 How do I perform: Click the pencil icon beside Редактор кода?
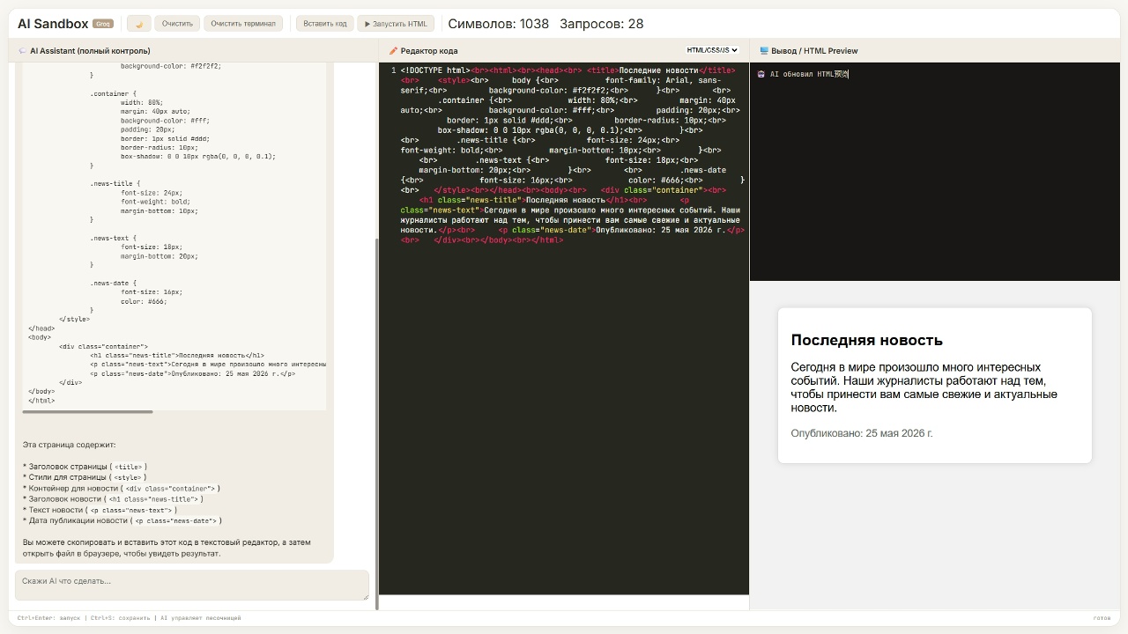click(393, 51)
